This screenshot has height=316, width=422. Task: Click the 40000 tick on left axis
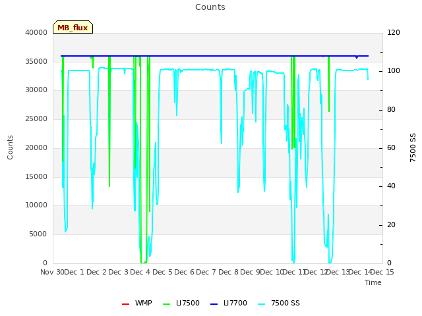(x=36, y=32)
